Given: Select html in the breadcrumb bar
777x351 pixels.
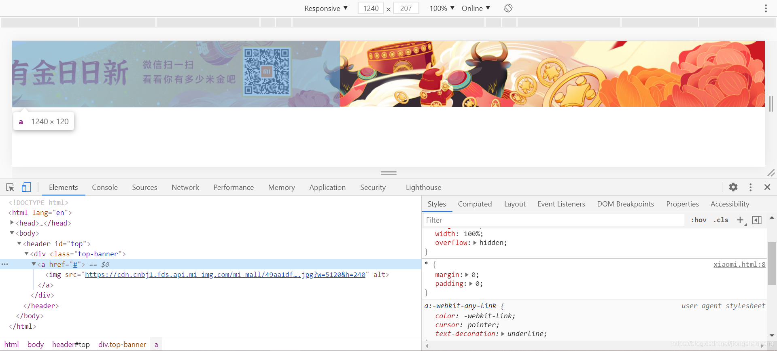Looking at the screenshot, I should (11, 345).
